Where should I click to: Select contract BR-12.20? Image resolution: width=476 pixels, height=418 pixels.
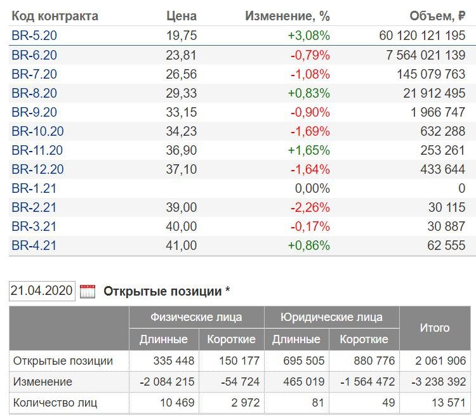tap(37, 169)
